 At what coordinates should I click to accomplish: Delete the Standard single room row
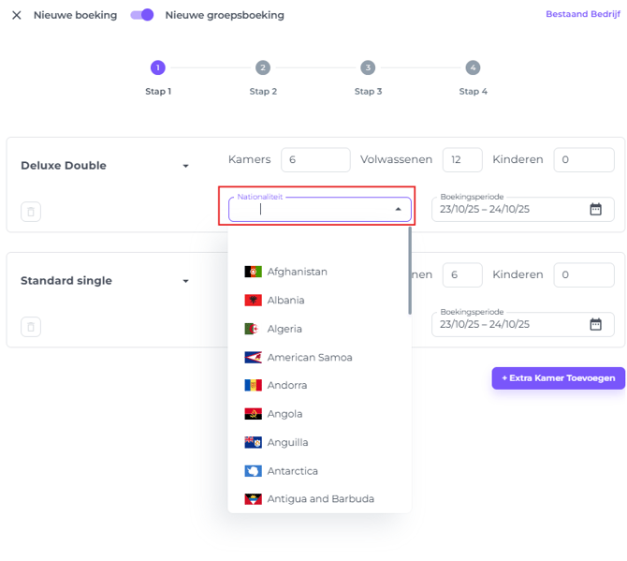click(x=31, y=327)
